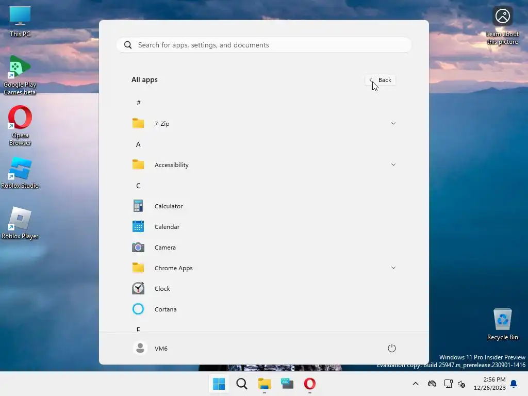Viewport: 528px width, 396px height.
Task: Open Opera from the taskbar
Action: point(310,384)
